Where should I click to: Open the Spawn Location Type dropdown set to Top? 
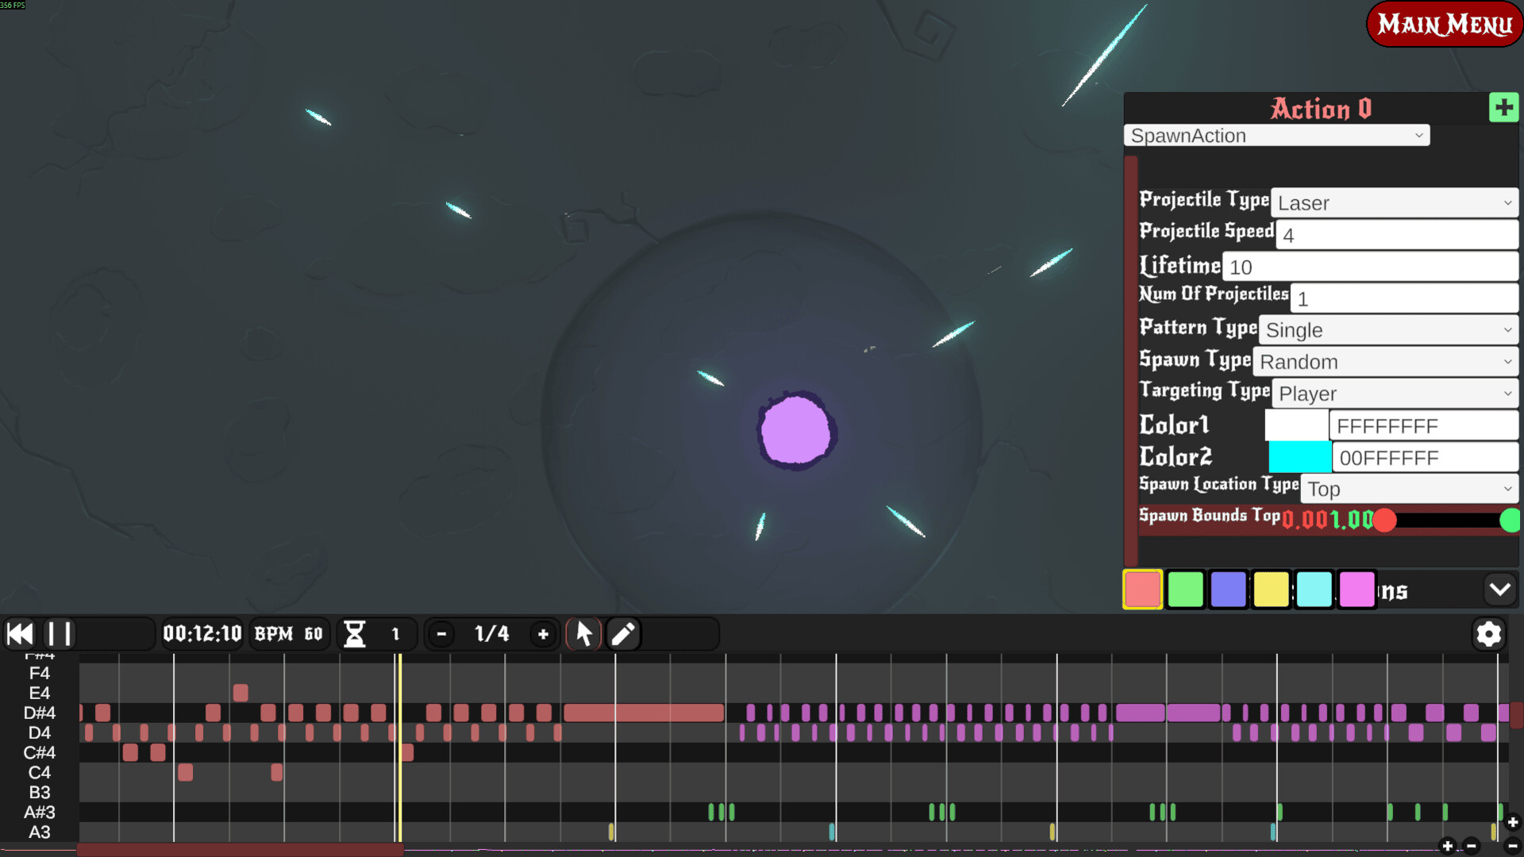[1407, 489]
